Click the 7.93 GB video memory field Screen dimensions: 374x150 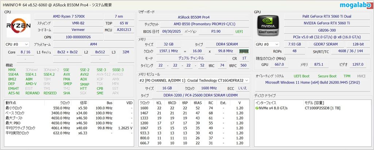coord(294,44)
